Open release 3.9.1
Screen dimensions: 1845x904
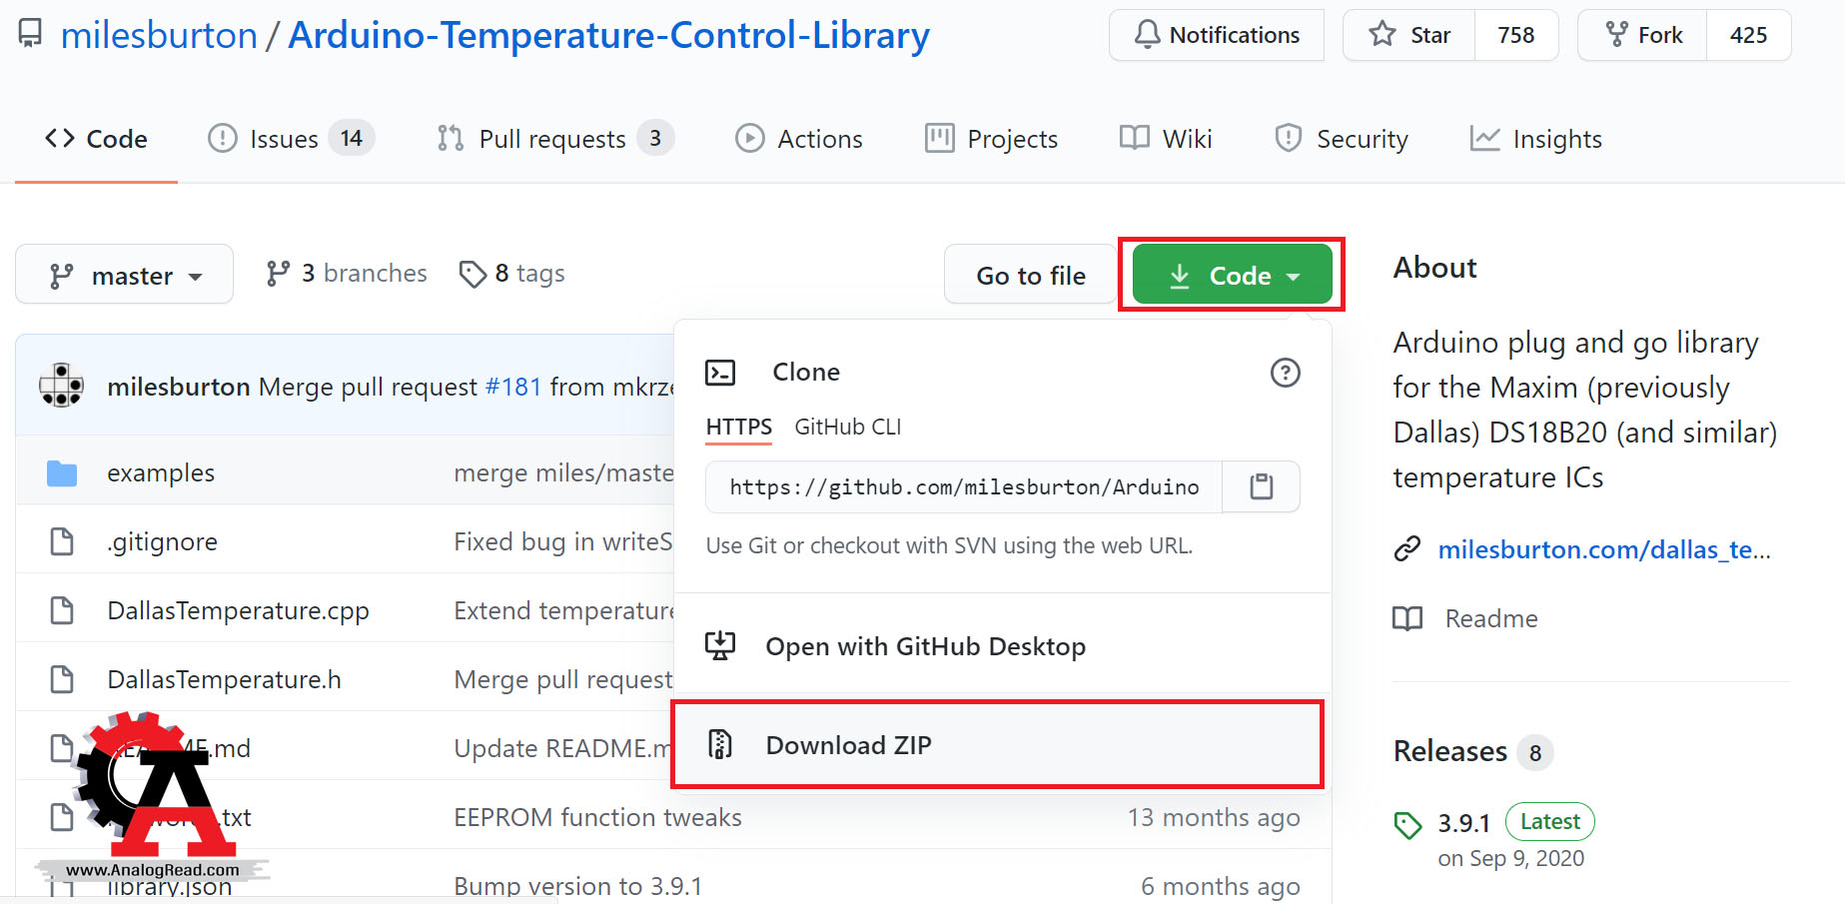(x=1464, y=823)
